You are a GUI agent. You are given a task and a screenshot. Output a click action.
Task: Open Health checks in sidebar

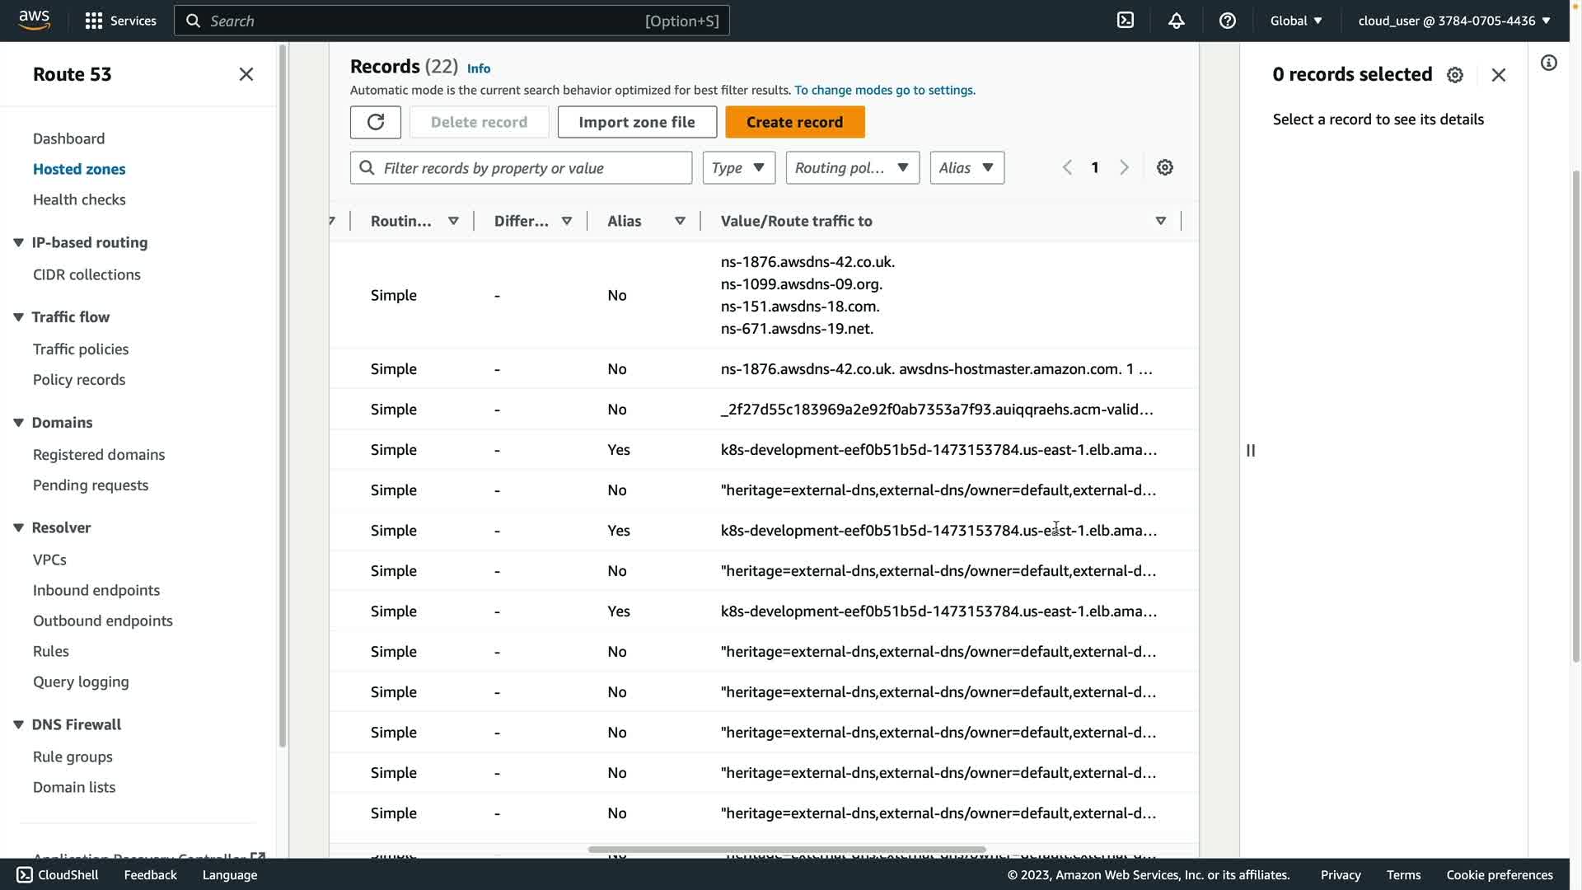79,199
